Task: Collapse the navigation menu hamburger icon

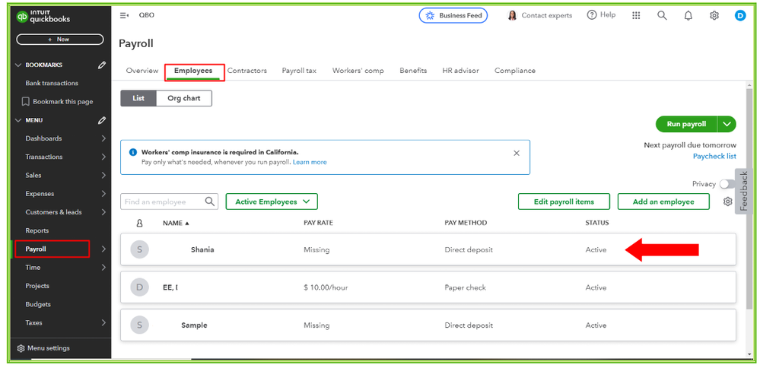Action: 124,15
